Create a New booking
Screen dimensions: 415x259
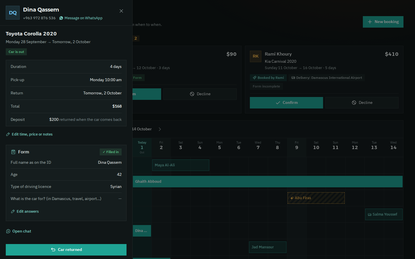tap(383, 22)
